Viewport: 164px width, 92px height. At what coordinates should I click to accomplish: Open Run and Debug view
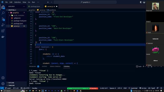pos(3,25)
